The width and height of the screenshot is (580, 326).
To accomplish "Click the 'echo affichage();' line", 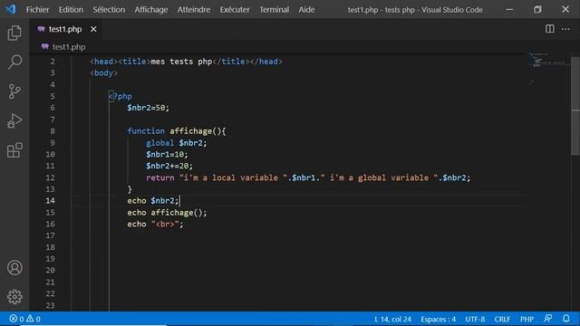I will tap(167, 213).
